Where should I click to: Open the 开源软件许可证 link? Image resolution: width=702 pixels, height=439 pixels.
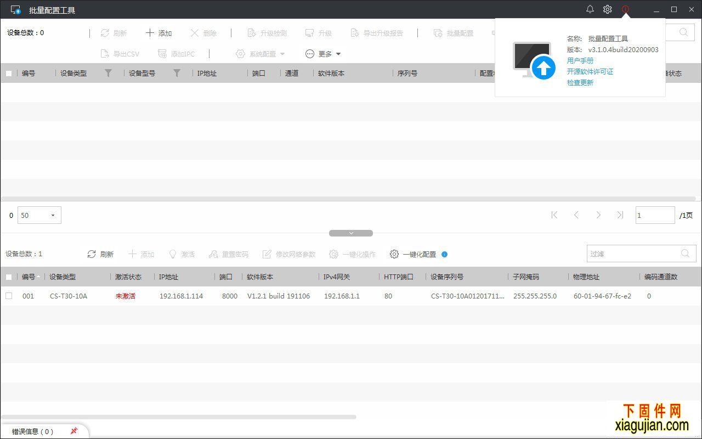(590, 71)
